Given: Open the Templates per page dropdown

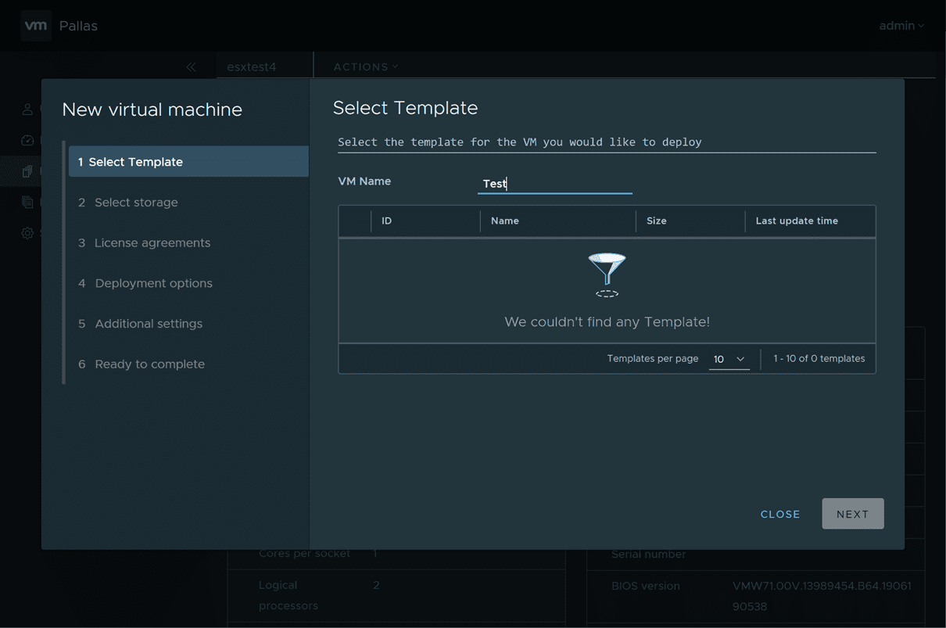Looking at the screenshot, I should coord(729,359).
